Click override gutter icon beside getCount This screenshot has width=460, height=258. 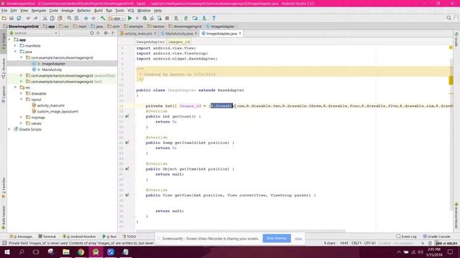click(127, 116)
